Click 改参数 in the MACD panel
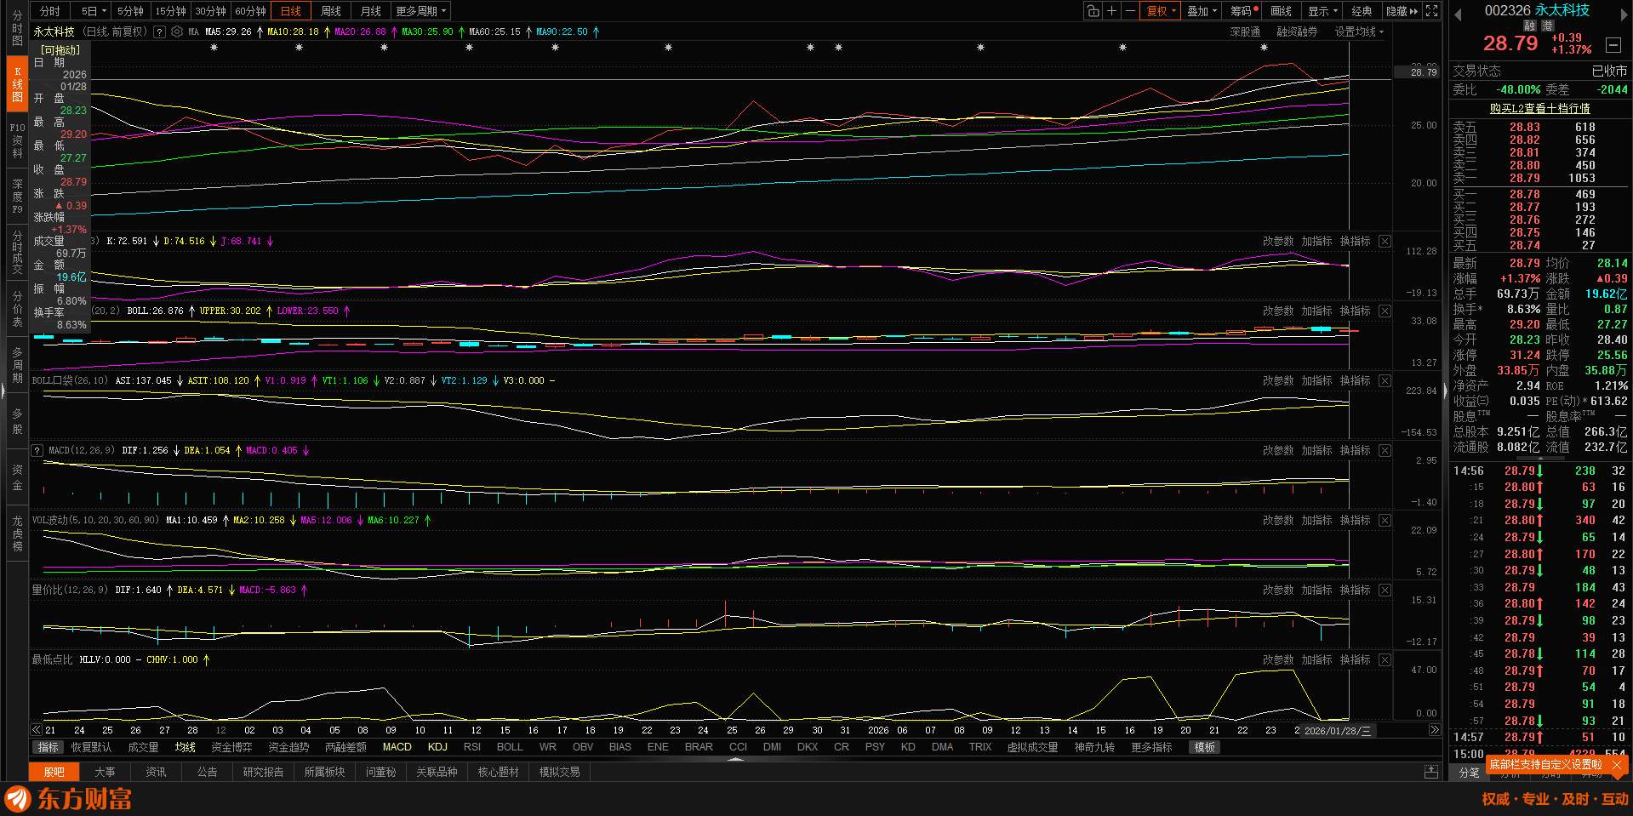The height and width of the screenshot is (816, 1633). tap(1277, 451)
